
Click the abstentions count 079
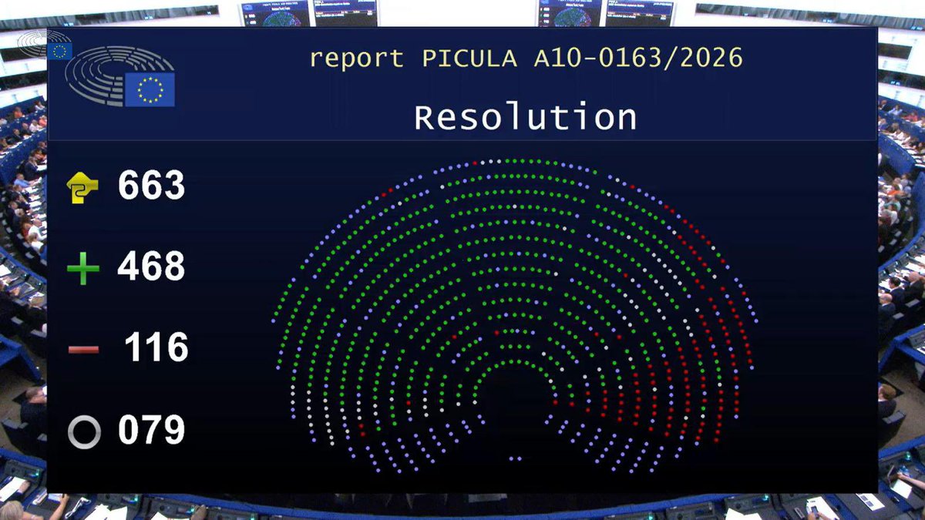pyautogui.click(x=151, y=431)
